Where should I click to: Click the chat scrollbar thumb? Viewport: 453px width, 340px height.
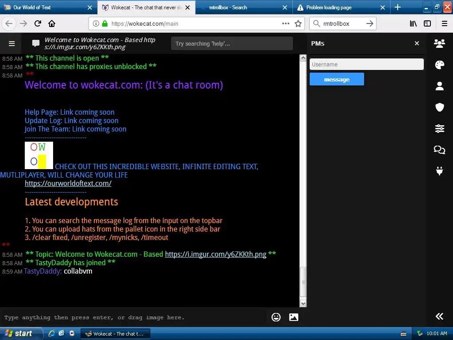[x=303, y=282]
